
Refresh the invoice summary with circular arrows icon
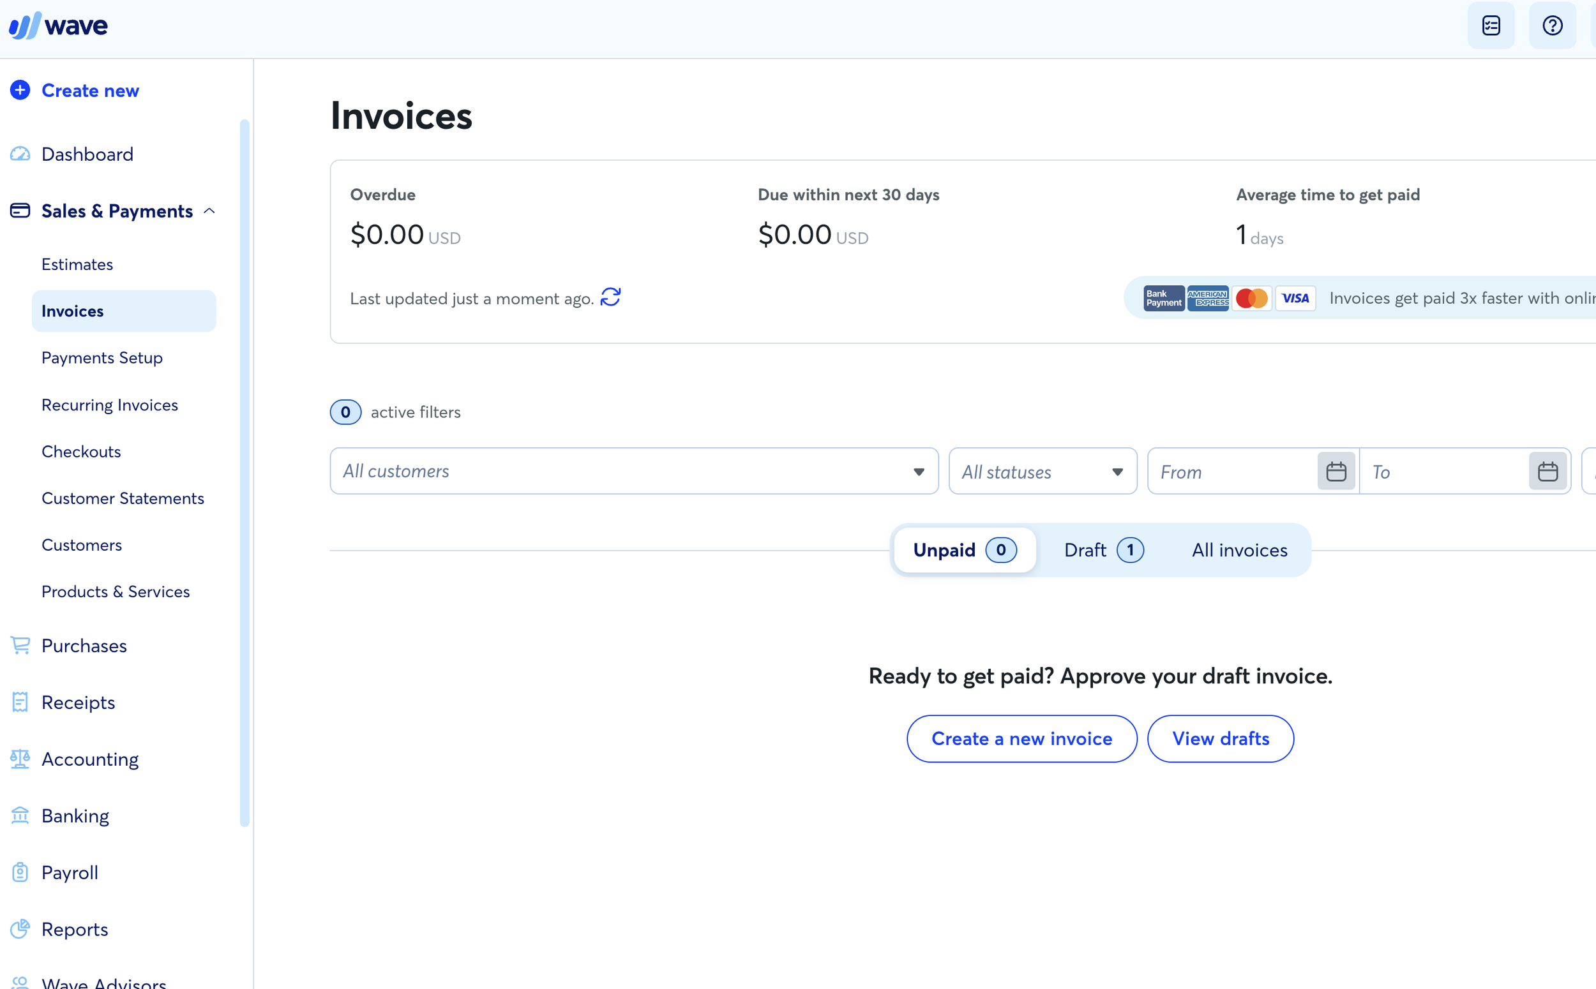coord(610,297)
